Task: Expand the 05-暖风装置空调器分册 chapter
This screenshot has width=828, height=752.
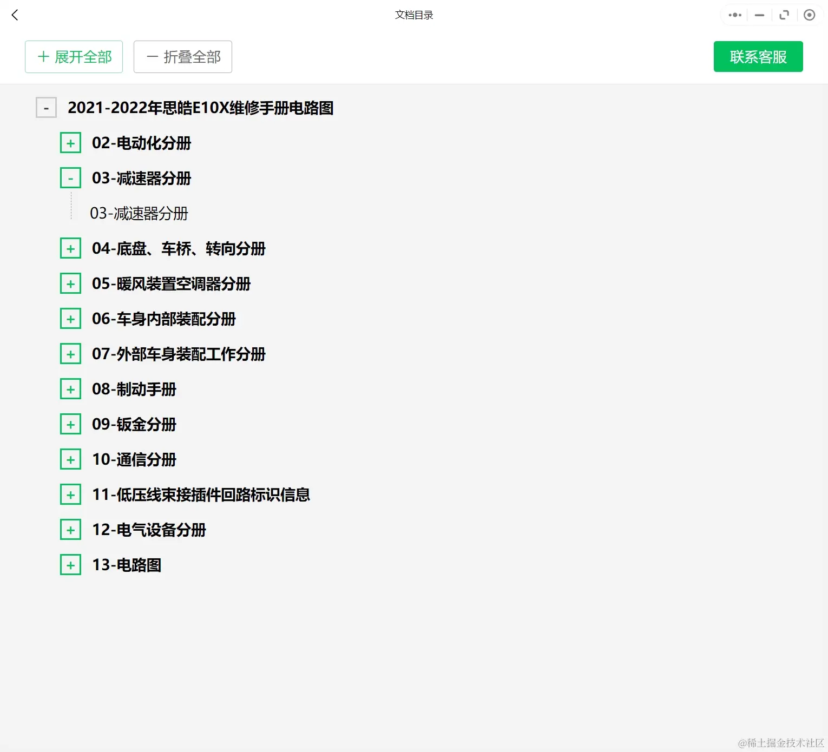Action: tap(70, 283)
